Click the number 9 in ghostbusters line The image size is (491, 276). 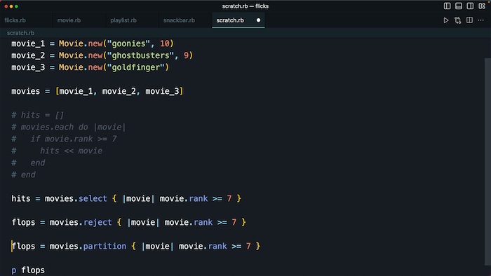tap(187, 55)
